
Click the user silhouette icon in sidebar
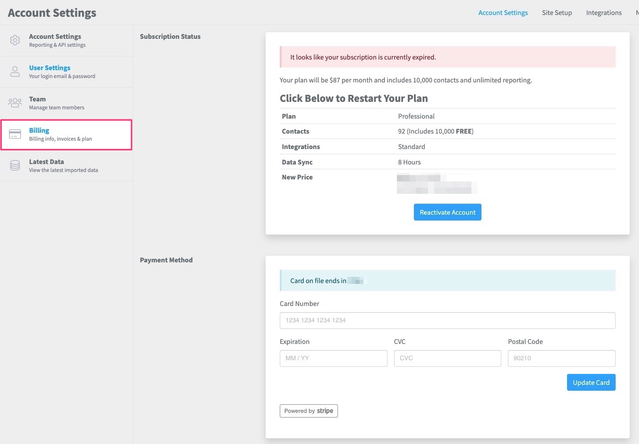pos(15,71)
